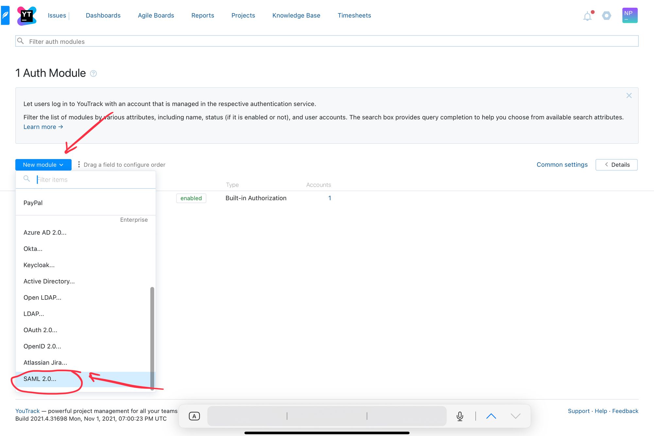Click the microphone dictation icon

pos(460,416)
